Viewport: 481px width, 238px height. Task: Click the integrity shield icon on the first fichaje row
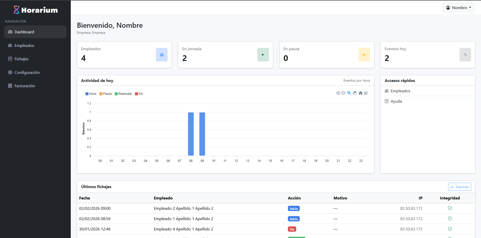[x=450, y=208]
